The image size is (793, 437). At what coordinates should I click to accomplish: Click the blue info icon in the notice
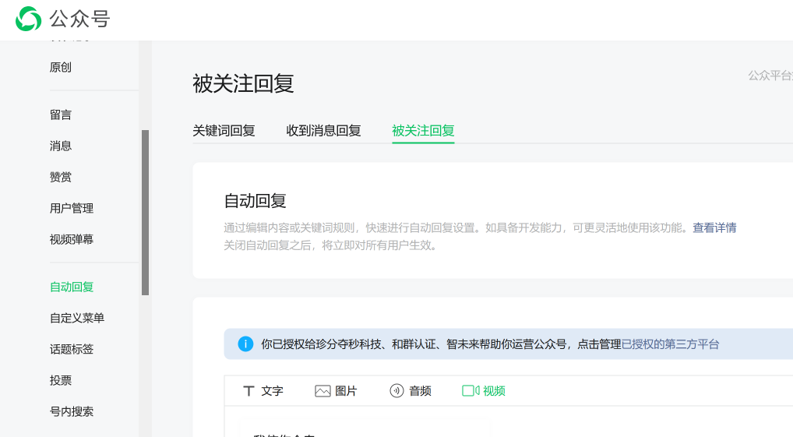pos(245,344)
